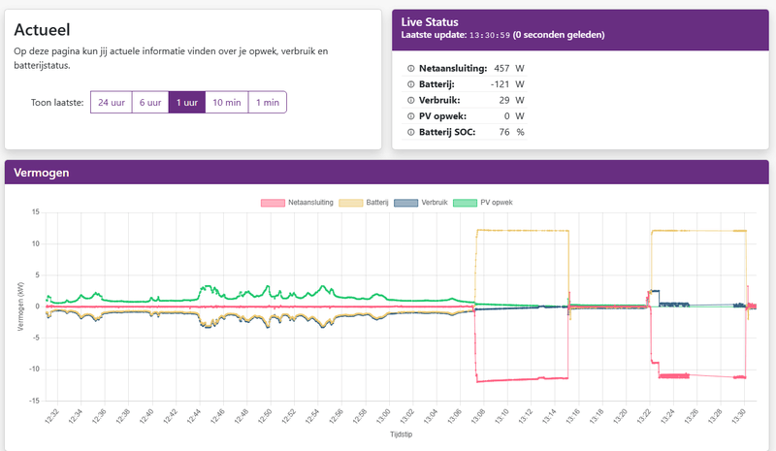This screenshot has height=451, width=776.
Task: Click the y-axis label 15
Action: tap(36, 211)
